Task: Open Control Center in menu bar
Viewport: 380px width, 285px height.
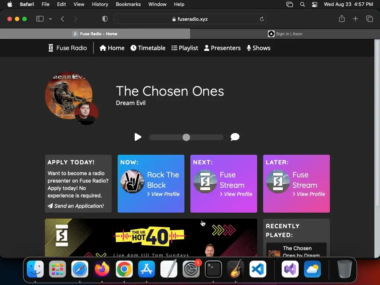Action: point(315,4)
